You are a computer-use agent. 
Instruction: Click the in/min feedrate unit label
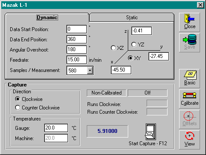point(95,60)
